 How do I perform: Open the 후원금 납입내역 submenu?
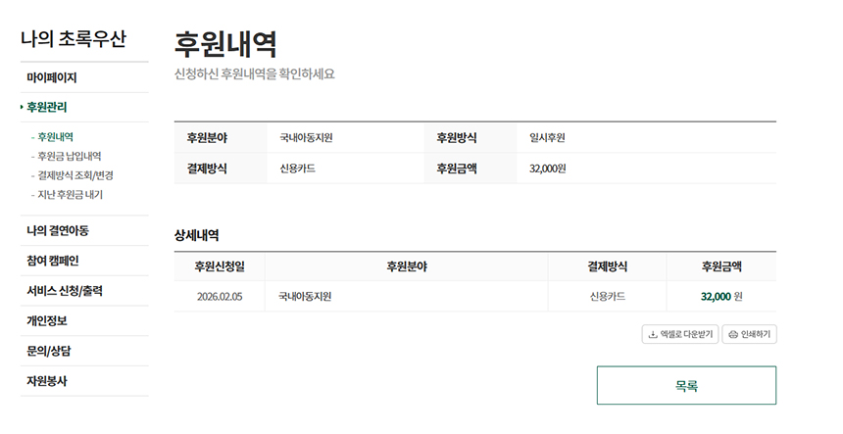pos(69,156)
